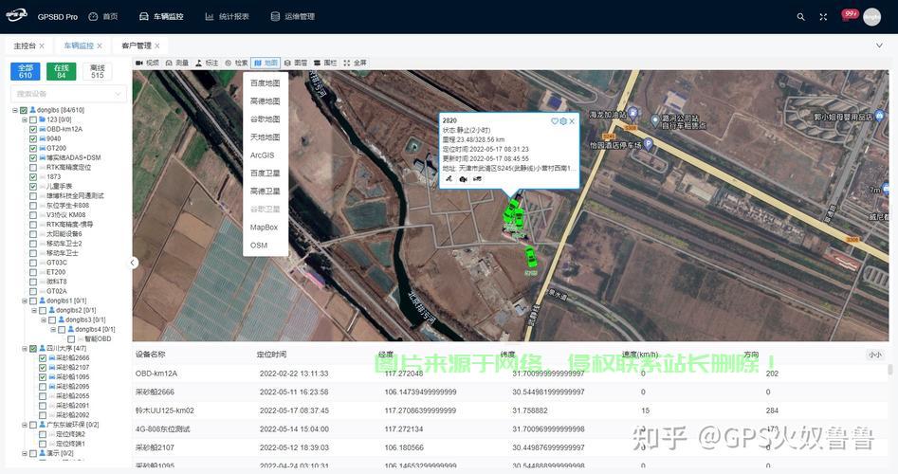Click the 视频 video toolbar icon
The width and height of the screenshot is (898, 474).
(x=147, y=63)
